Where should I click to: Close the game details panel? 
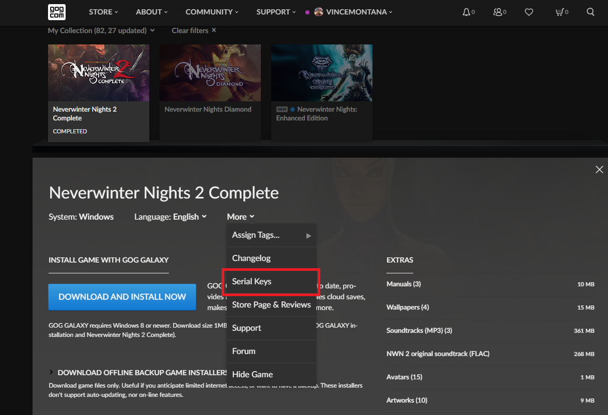click(599, 170)
